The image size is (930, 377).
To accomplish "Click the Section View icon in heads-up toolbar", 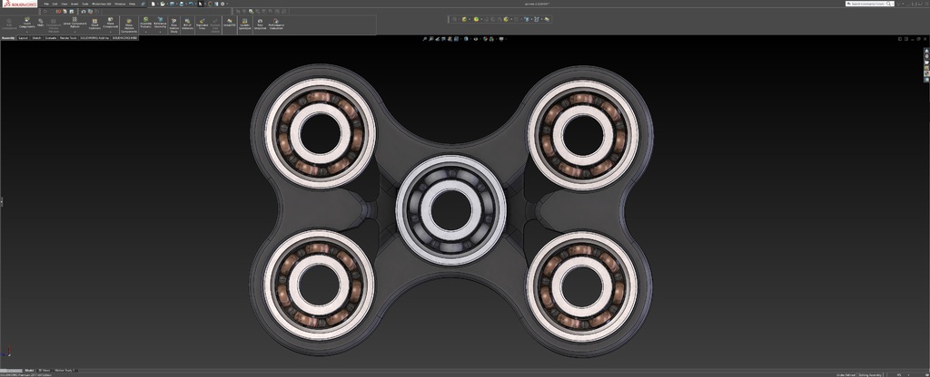I will [x=443, y=39].
